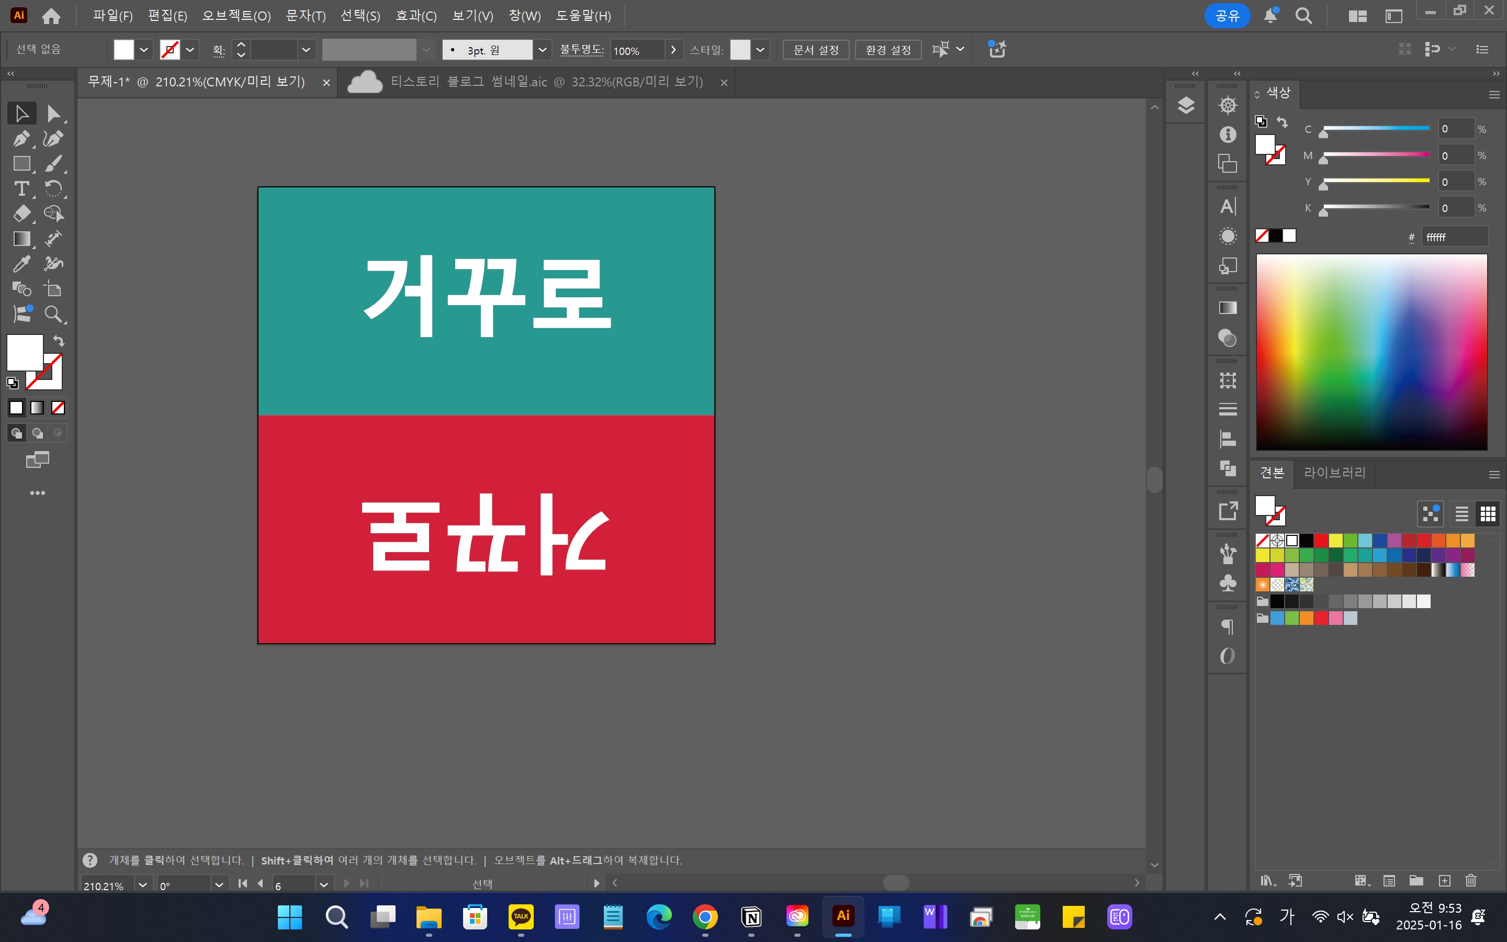Open the Layers panel

(x=1185, y=105)
